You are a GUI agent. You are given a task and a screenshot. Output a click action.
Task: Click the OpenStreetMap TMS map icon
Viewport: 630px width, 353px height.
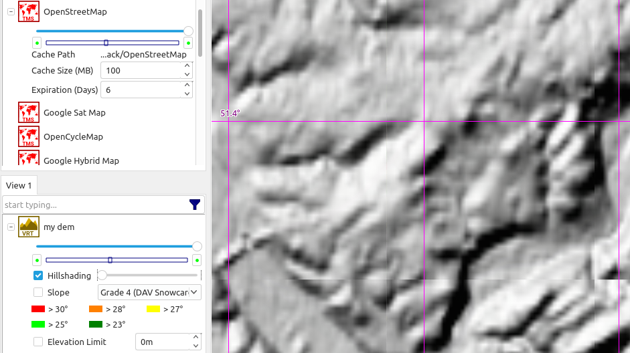29,11
